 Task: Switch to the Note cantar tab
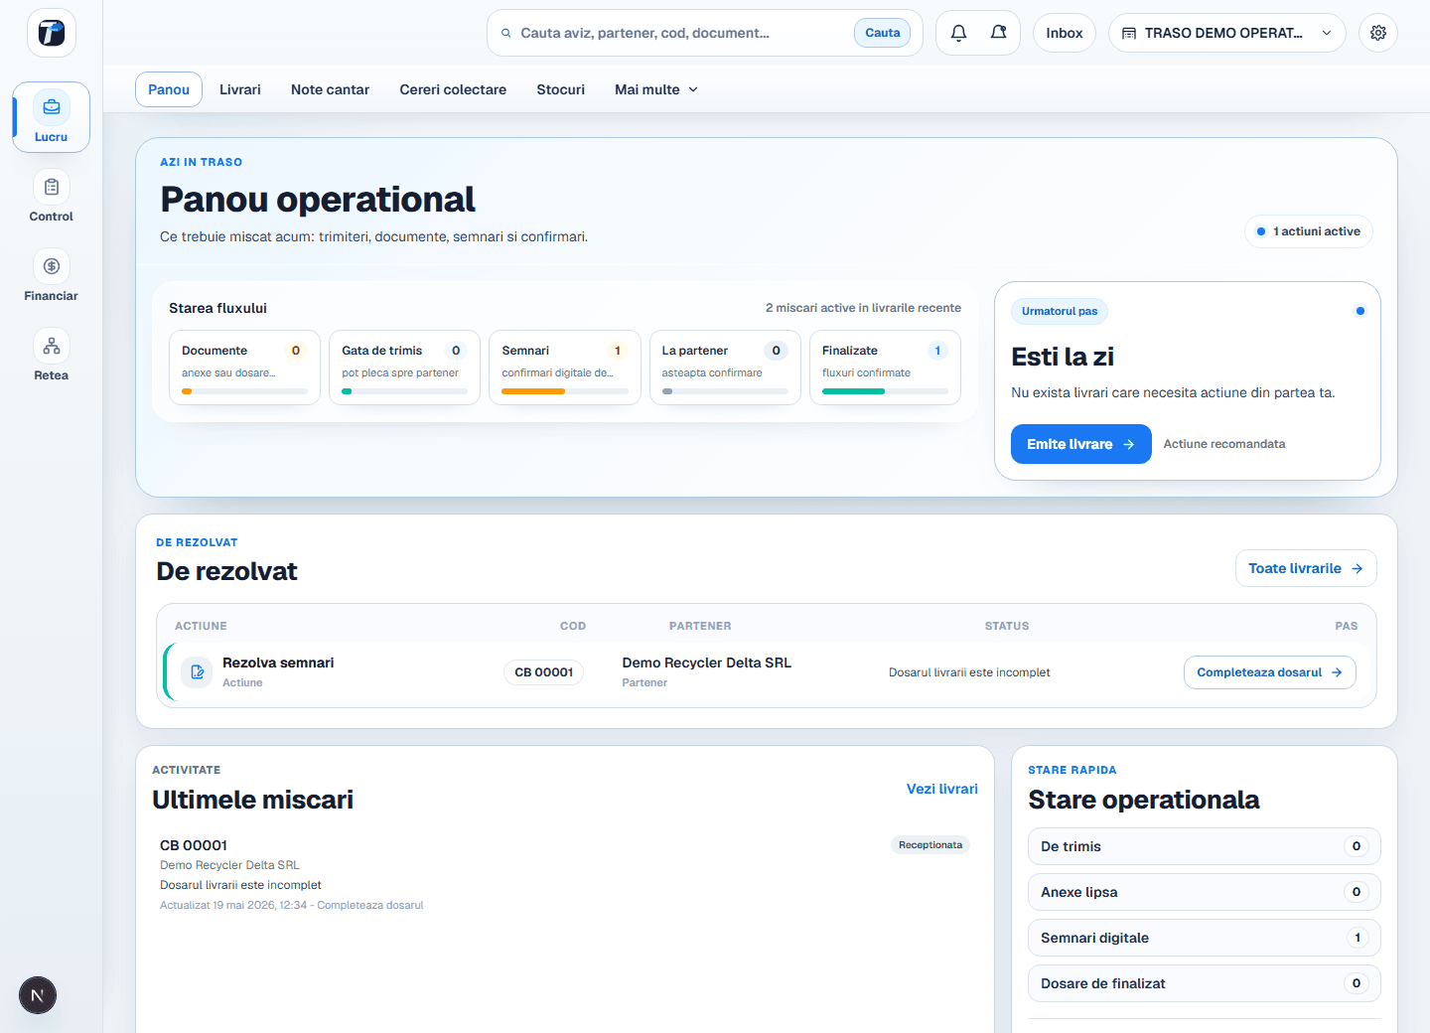pyautogui.click(x=330, y=89)
